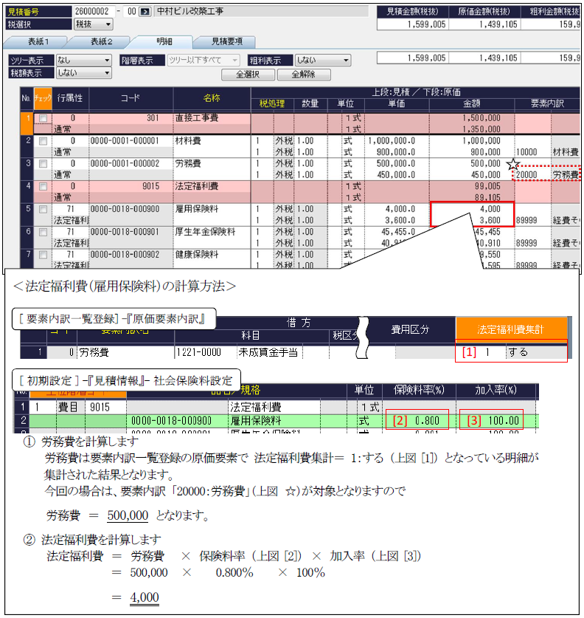
Task: Click the 税処理 column header
Action: (272, 104)
